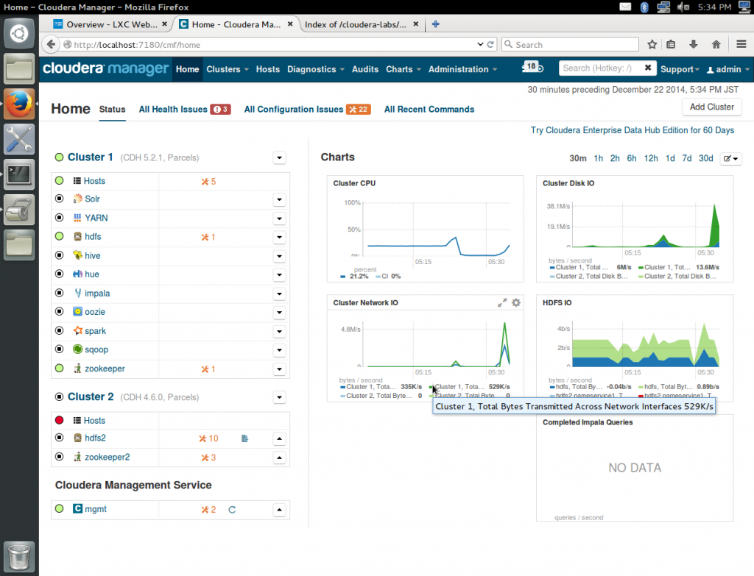Click the Bluetooth indicator in the top panel
The height and width of the screenshot is (576, 754).
(x=644, y=7)
